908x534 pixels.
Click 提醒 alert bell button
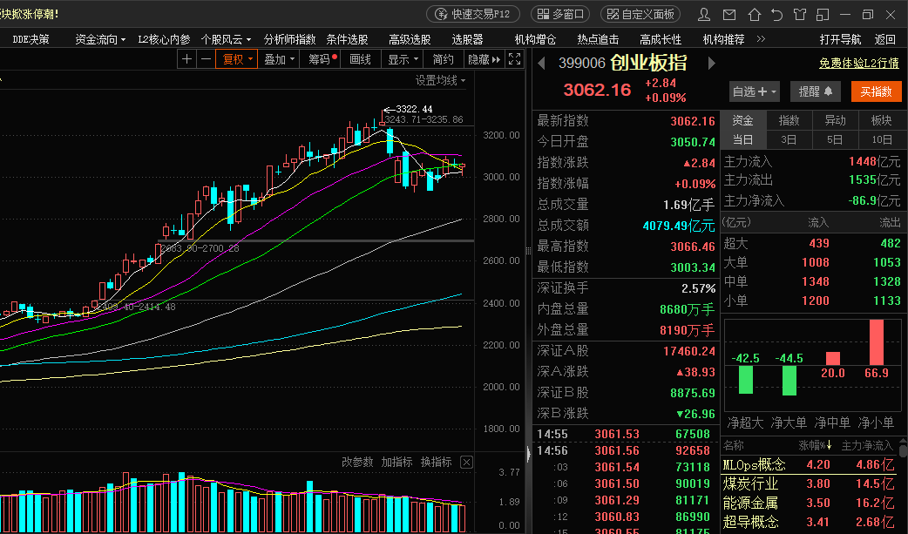[x=816, y=91]
